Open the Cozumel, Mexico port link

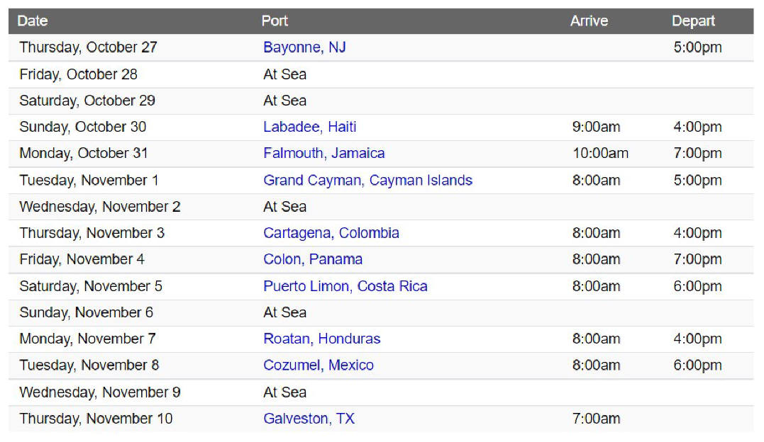pos(319,365)
